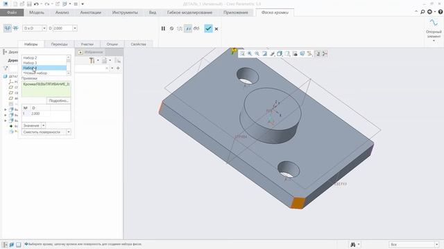
Task: Open the Значение dropdown arrow
Action: [x=43, y=125]
